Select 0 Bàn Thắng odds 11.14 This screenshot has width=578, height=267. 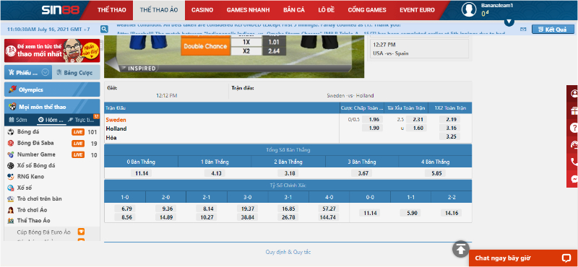141,173
